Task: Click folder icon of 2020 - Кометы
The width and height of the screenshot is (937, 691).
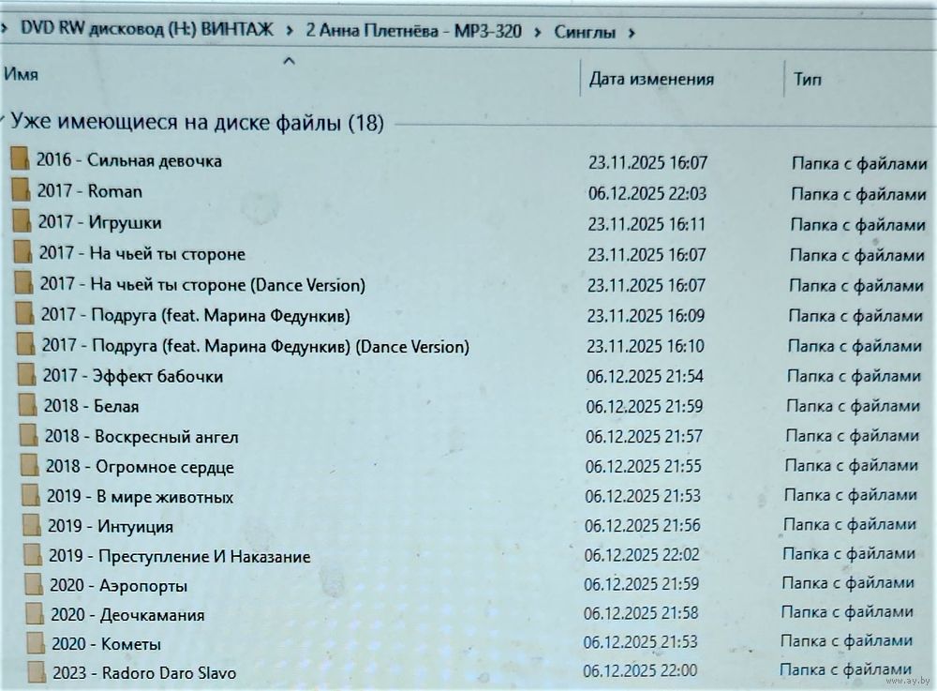Action: tap(36, 643)
